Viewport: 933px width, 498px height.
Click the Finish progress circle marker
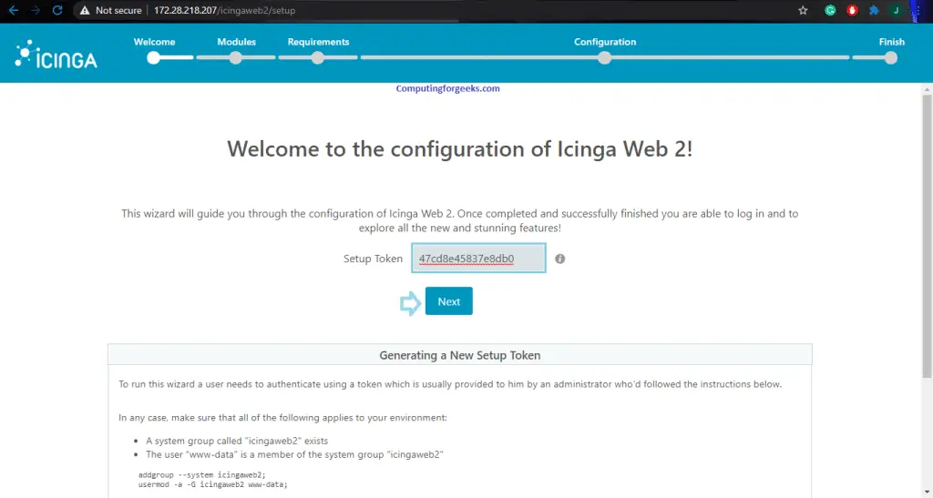point(891,57)
